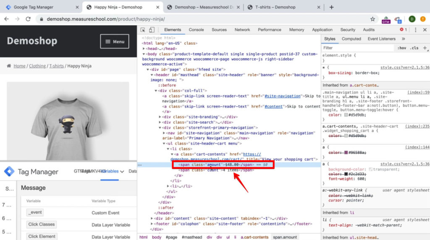
Task: Activate the DevTools inspect element picker
Action: coord(143,30)
